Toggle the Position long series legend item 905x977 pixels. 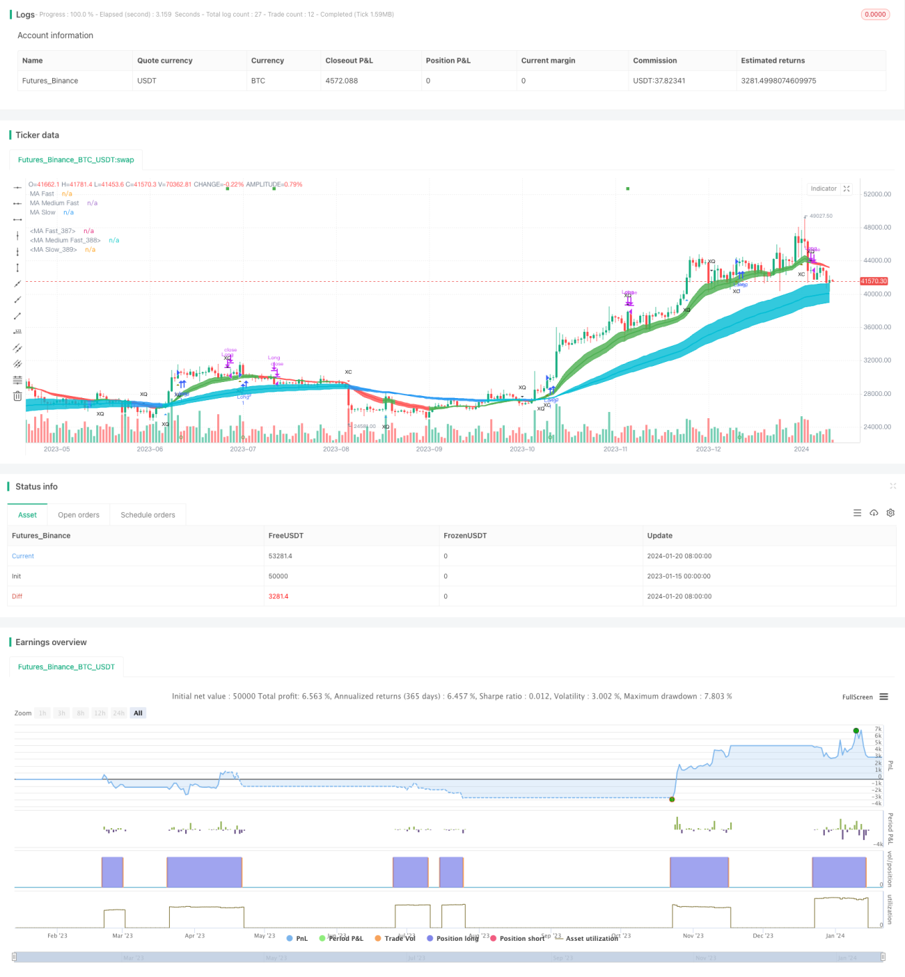[452, 938]
